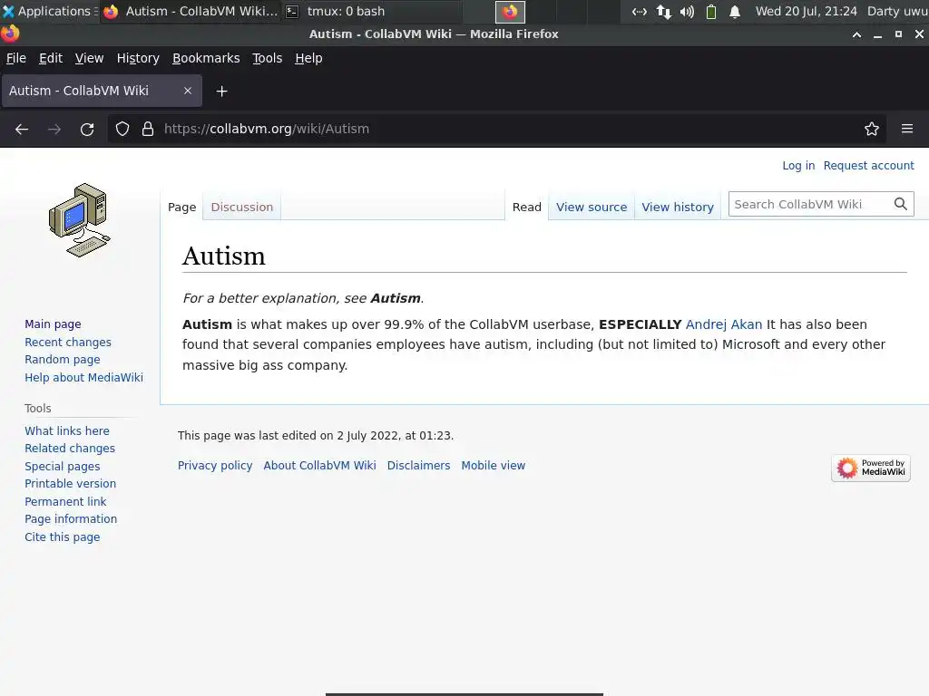Open the History menu

pos(138,58)
